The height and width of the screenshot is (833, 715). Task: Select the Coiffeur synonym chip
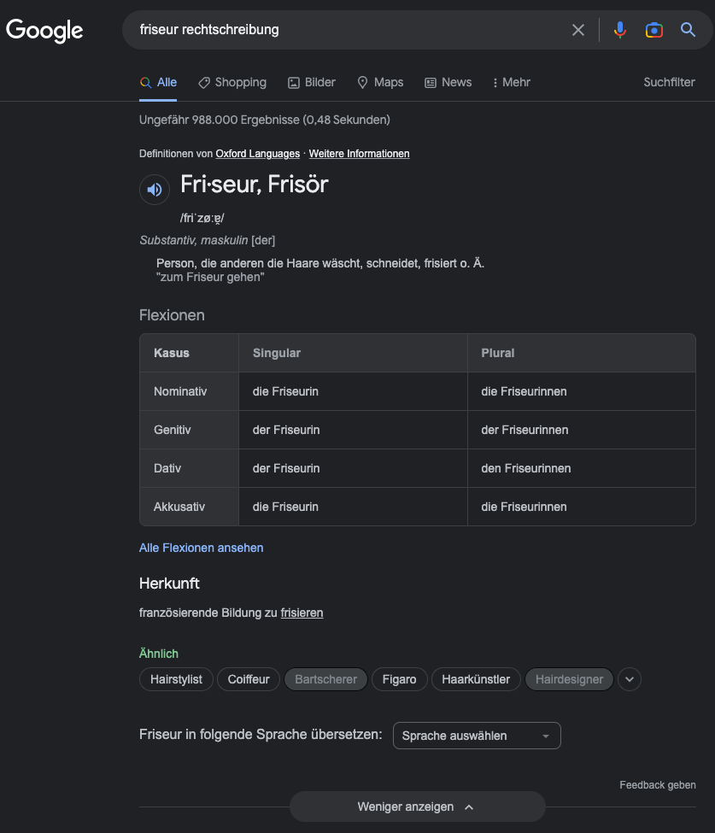(x=249, y=679)
